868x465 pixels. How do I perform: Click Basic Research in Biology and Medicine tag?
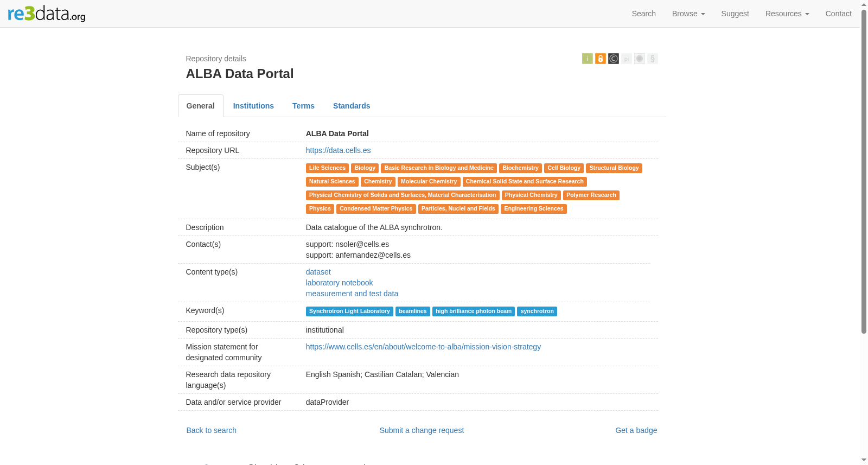click(439, 168)
